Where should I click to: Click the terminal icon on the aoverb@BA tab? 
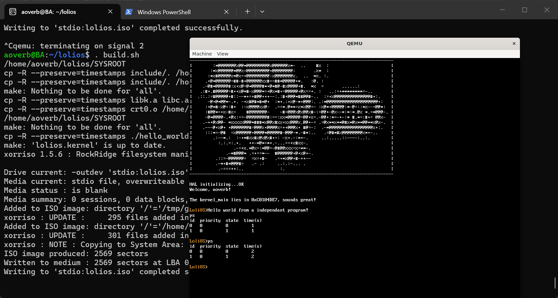click(x=13, y=12)
